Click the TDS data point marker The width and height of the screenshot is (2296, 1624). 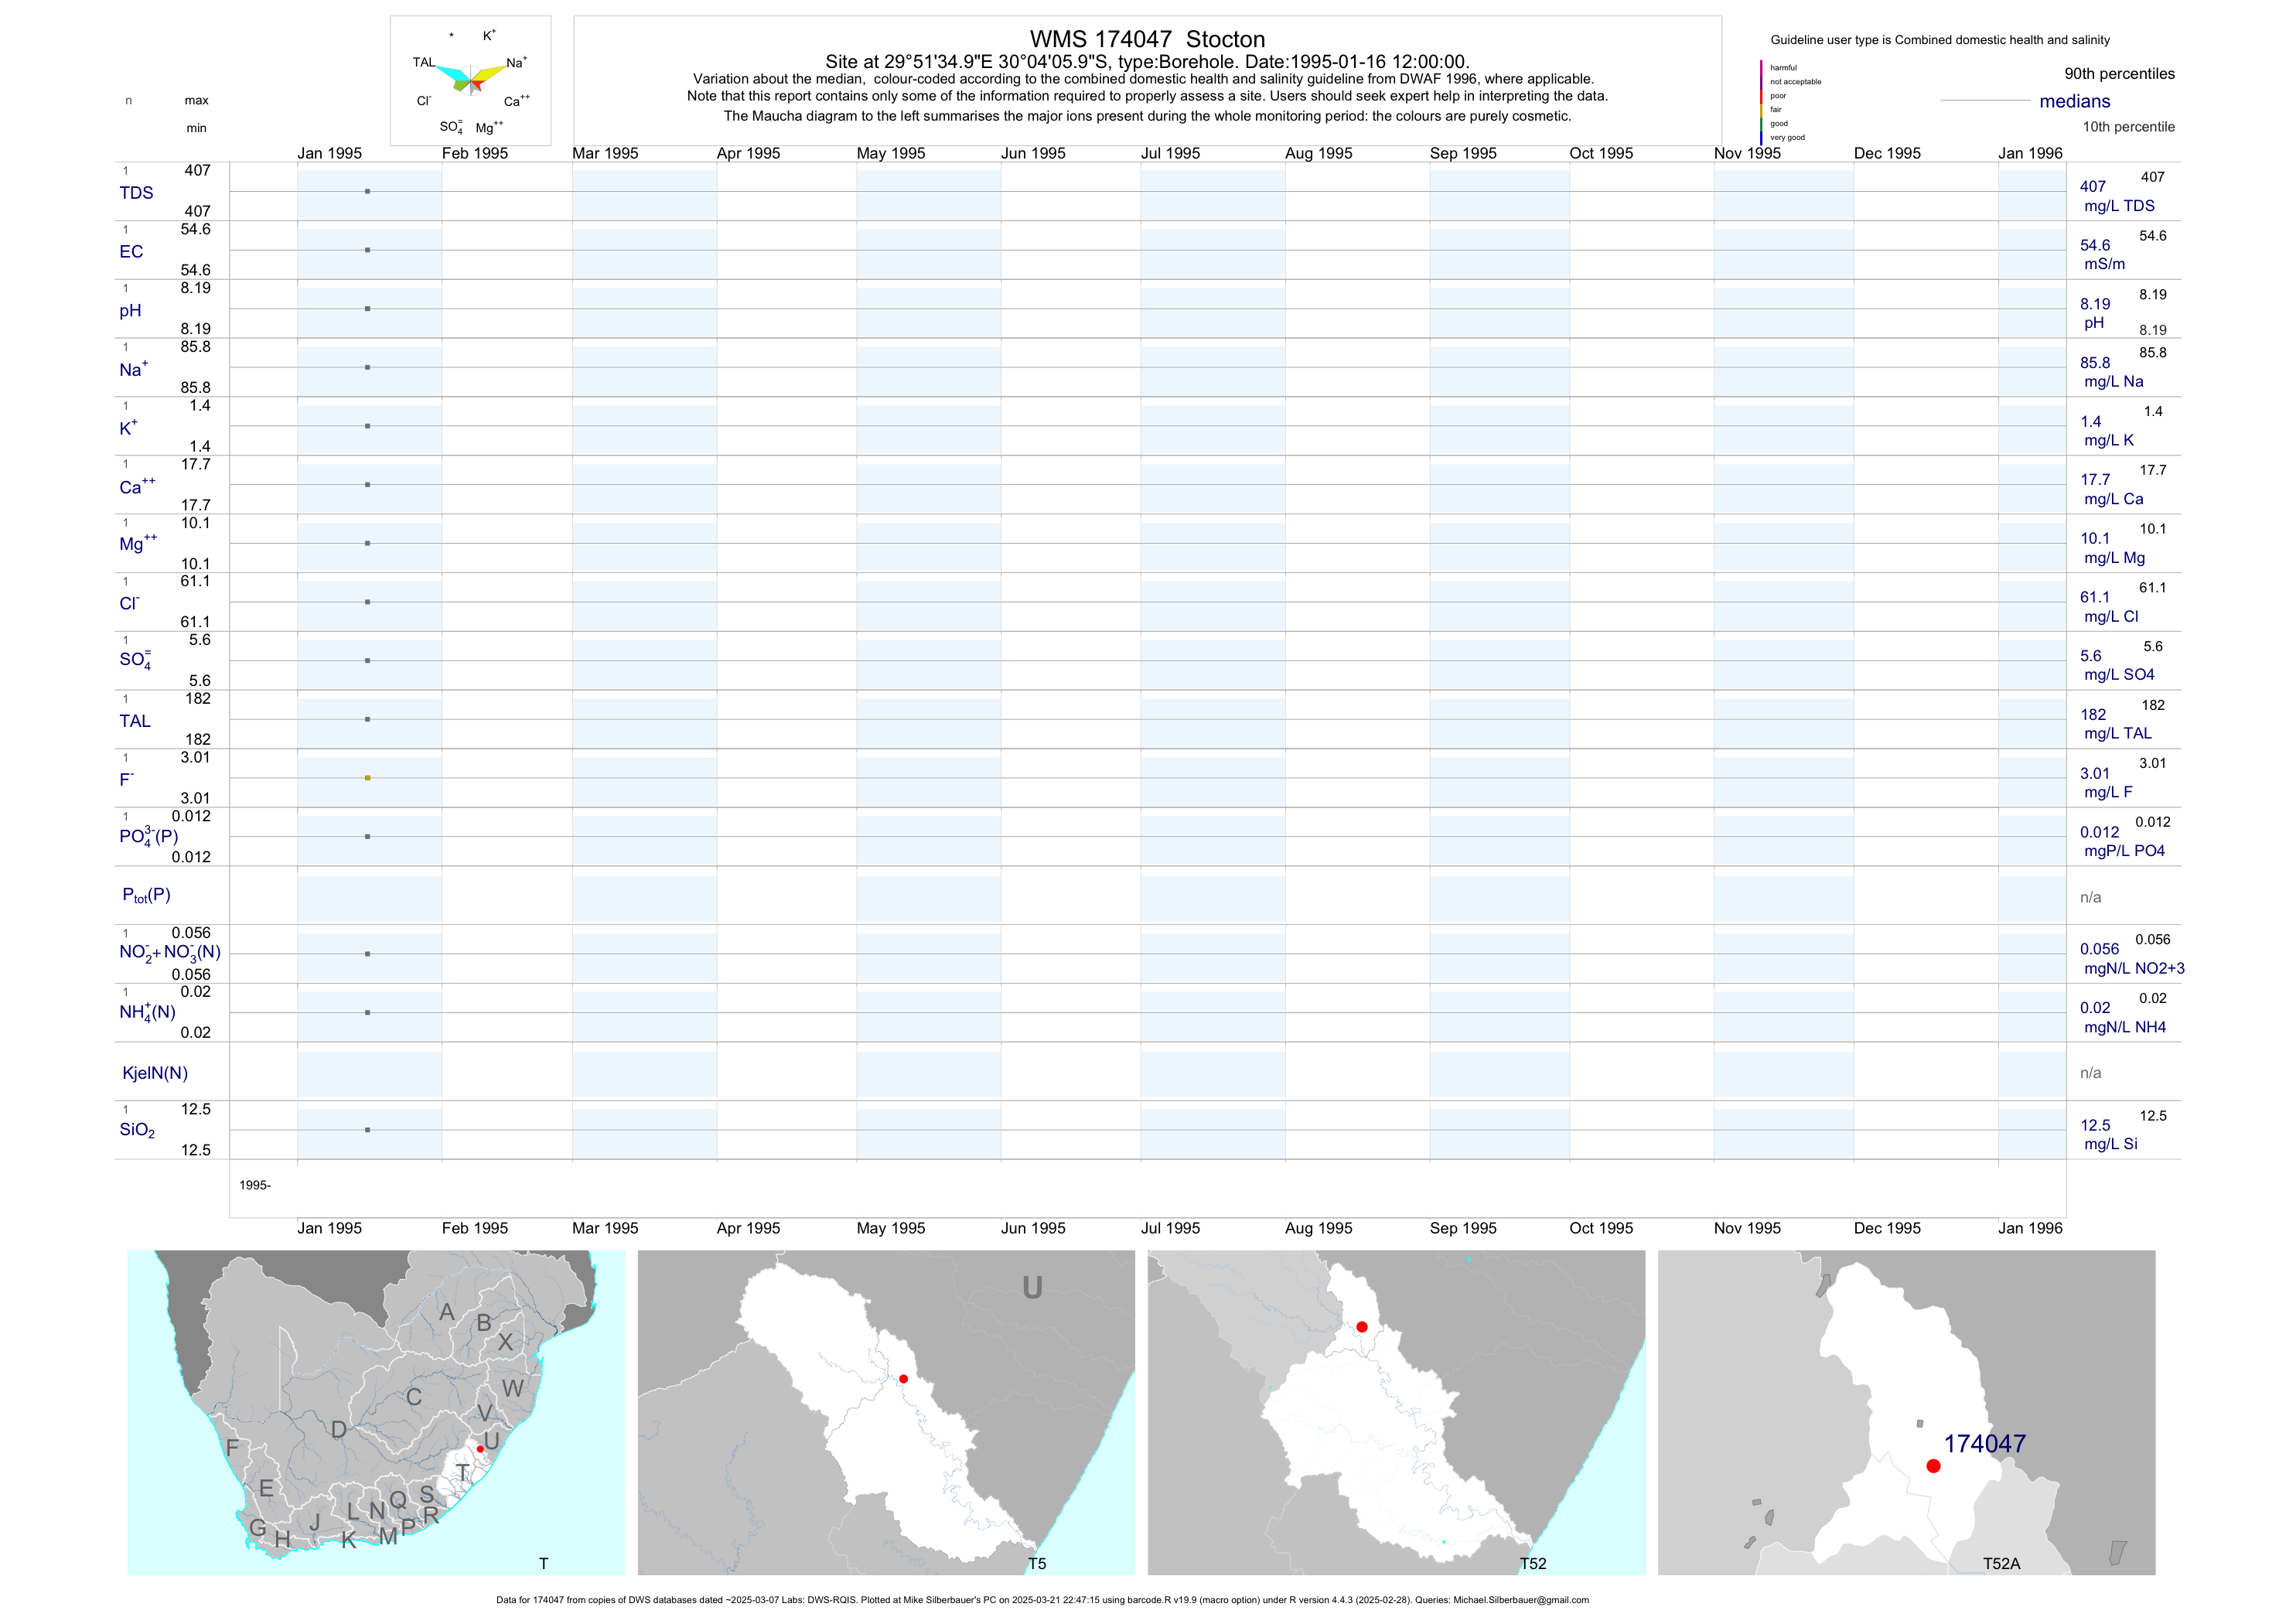click(368, 191)
